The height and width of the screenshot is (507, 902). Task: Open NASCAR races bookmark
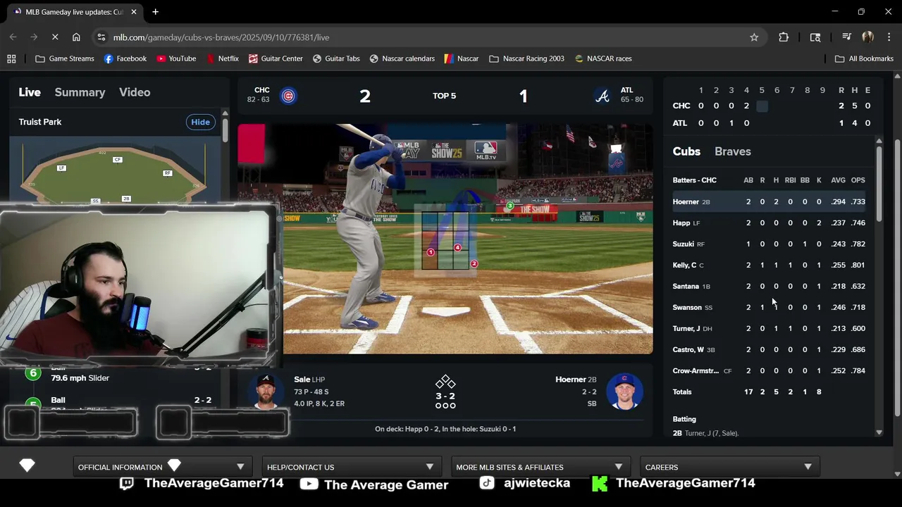[x=603, y=58]
